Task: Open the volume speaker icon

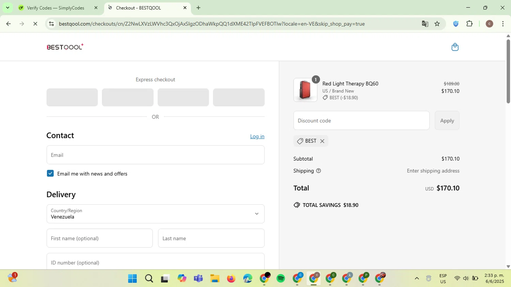Action: coord(466,278)
